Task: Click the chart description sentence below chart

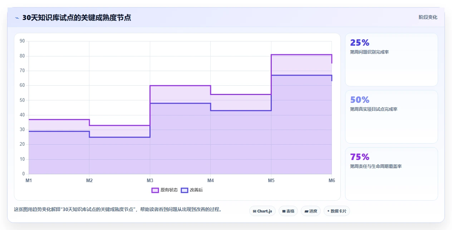Action: click(x=118, y=210)
